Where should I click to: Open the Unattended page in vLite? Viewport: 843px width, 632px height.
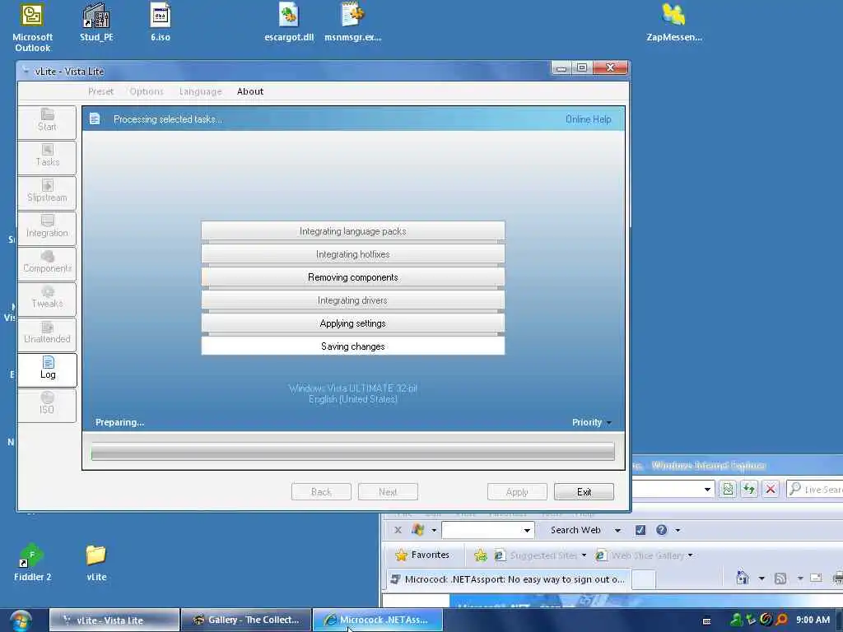point(47,334)
